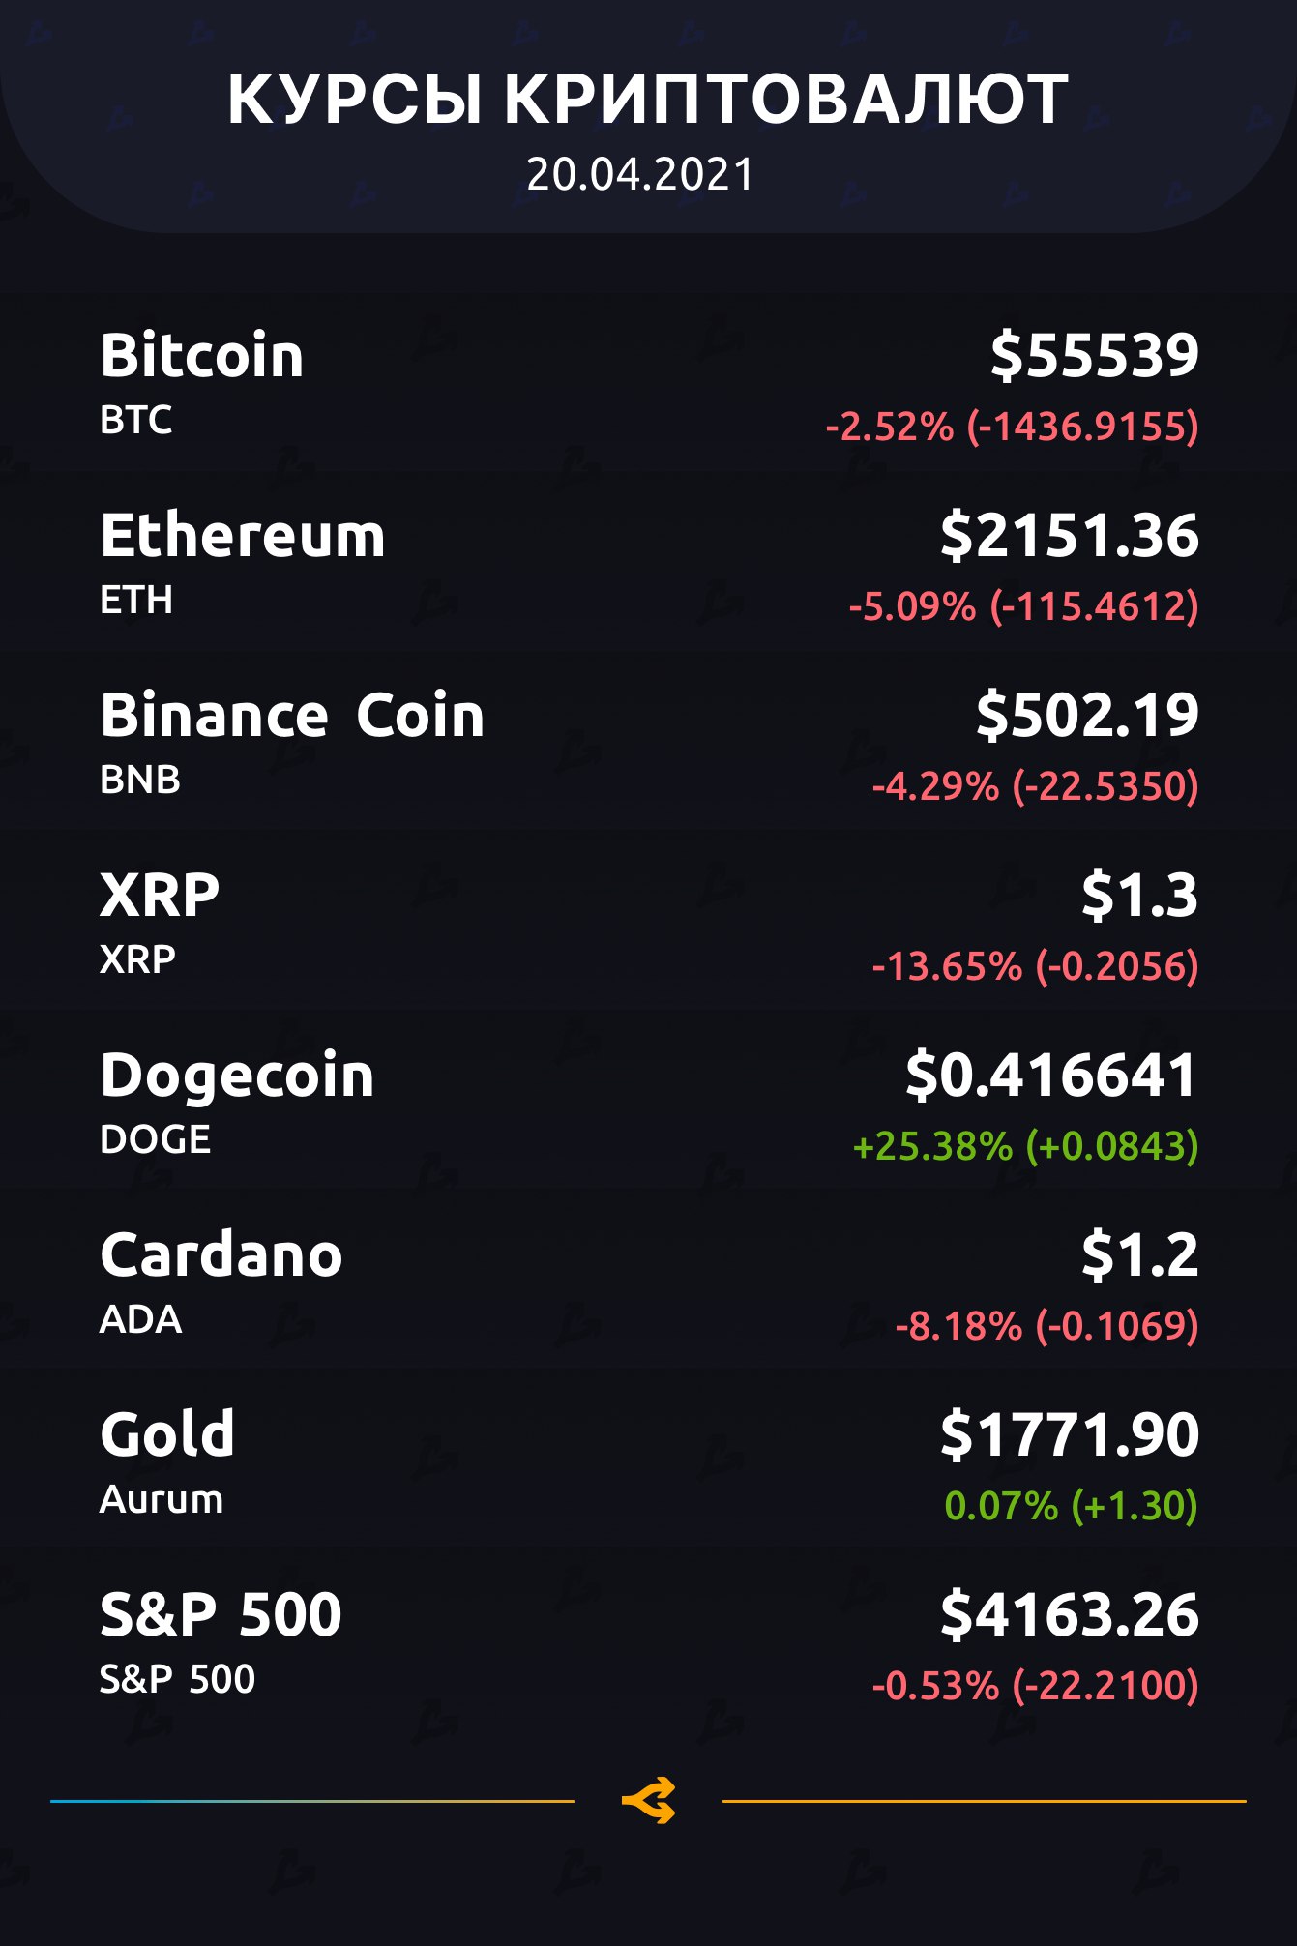Open the Bitcoin row name

[x=202, y=355]
